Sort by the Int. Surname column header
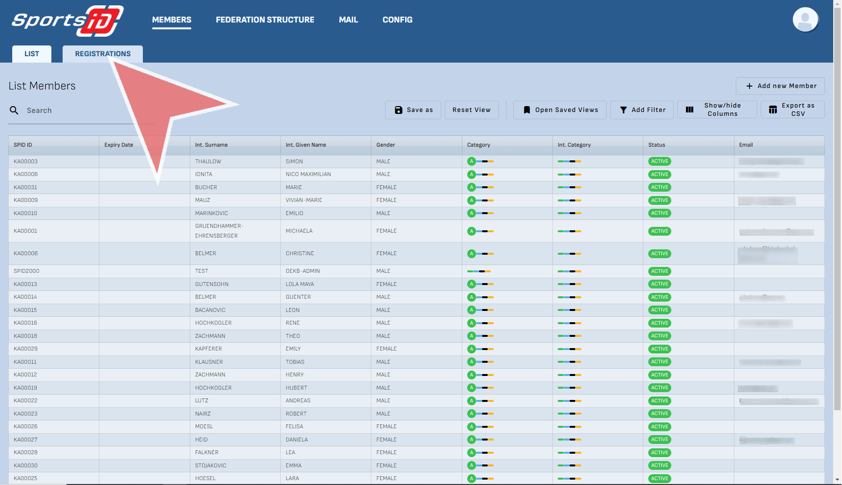This screenshot has height=485, width=842. (211, 145)
